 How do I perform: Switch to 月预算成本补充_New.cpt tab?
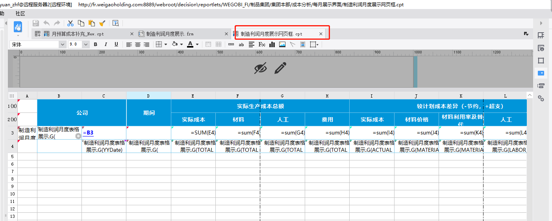[x=78, y=34]
